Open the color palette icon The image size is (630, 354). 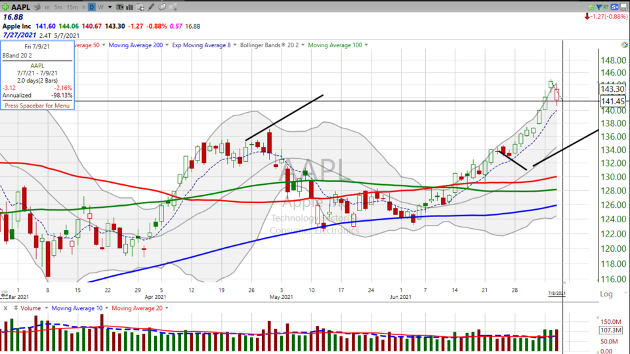[173, 7]
